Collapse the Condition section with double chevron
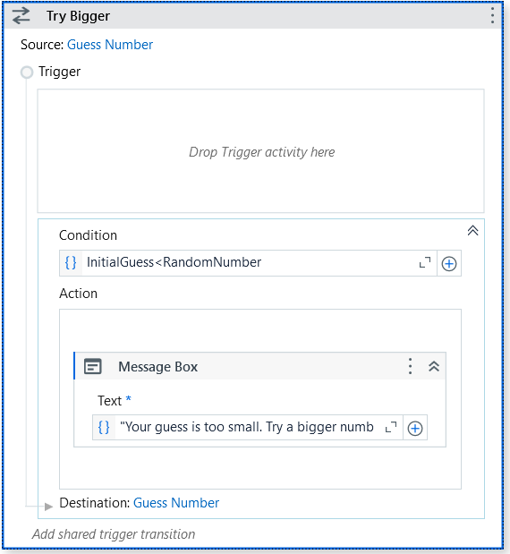This screenshot has width=510, height=554. [472, 231]
